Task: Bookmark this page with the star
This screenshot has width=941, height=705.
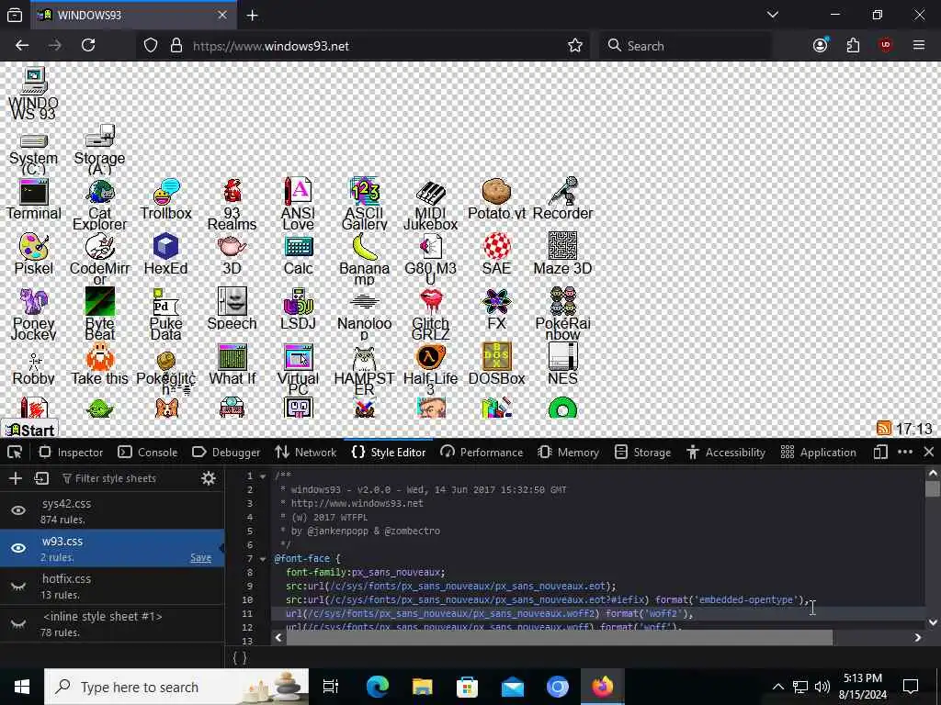Action: (x=575, y=46)
